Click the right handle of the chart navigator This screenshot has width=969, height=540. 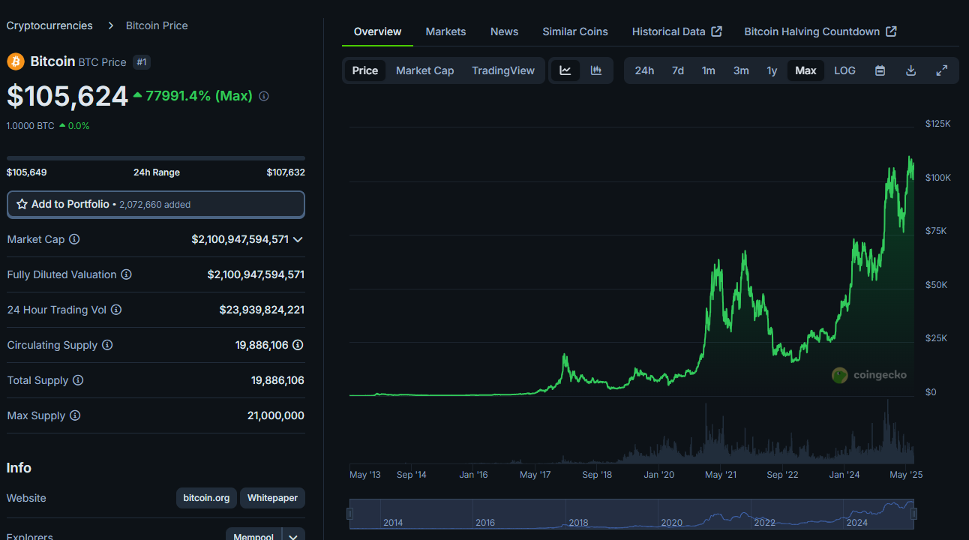pos(913,514)
